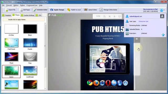Switch to the TOC tab
This screenshot has width=168, height=94.
39,15
